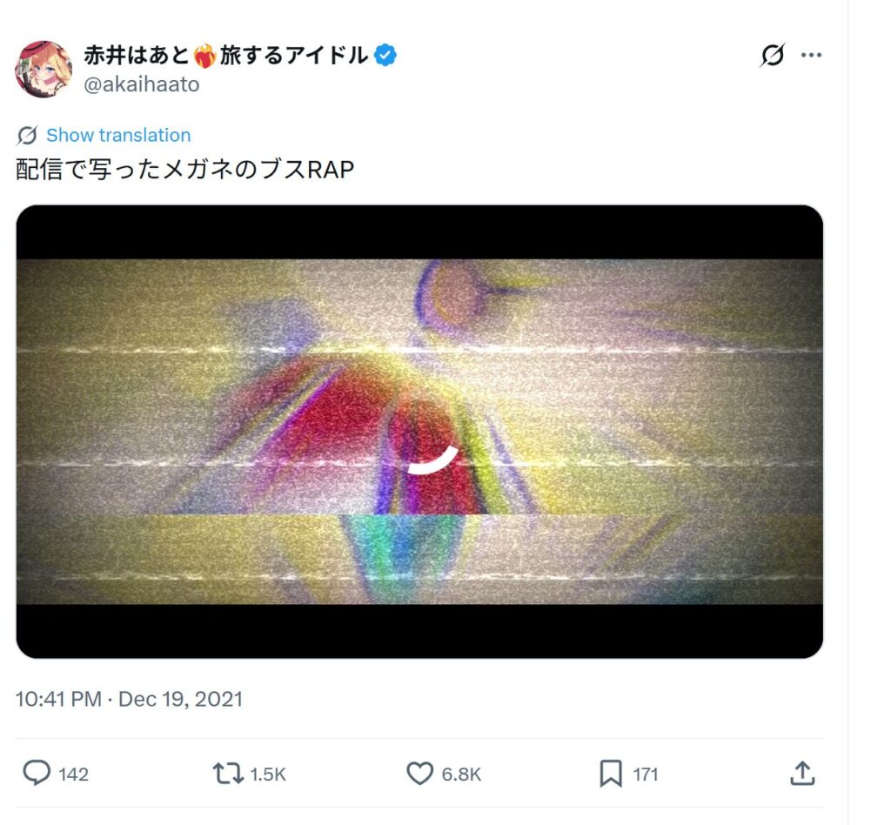The width and height of the screenshot is (891, 825).
Task: Click the 10:41 PM Dec 19, 2021 timestamp
Action: click(x=129, y=699)
